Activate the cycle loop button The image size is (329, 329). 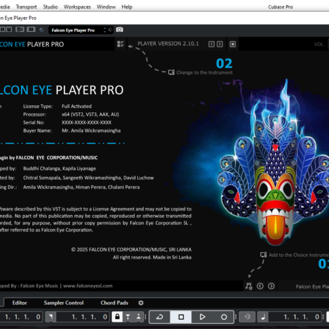159,317
